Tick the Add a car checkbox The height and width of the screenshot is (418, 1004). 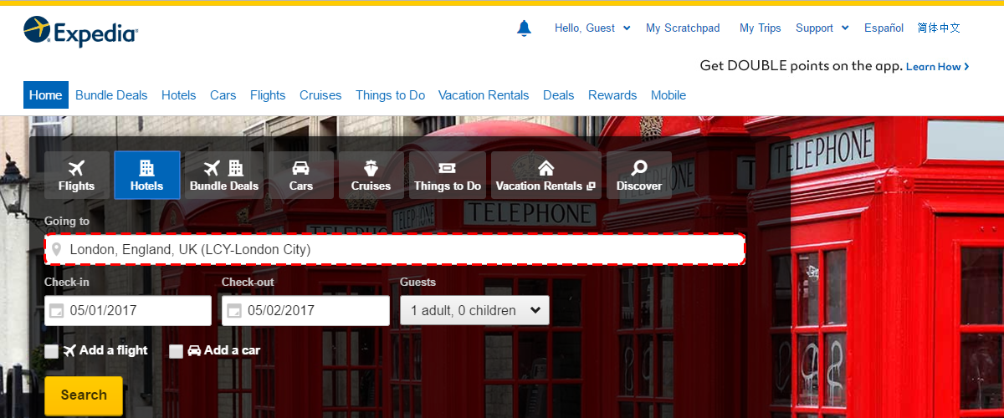176,351
